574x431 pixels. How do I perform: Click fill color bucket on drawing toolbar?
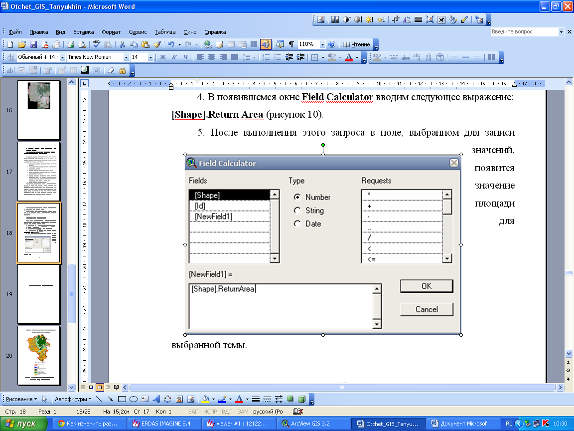[x=205, y=399]
